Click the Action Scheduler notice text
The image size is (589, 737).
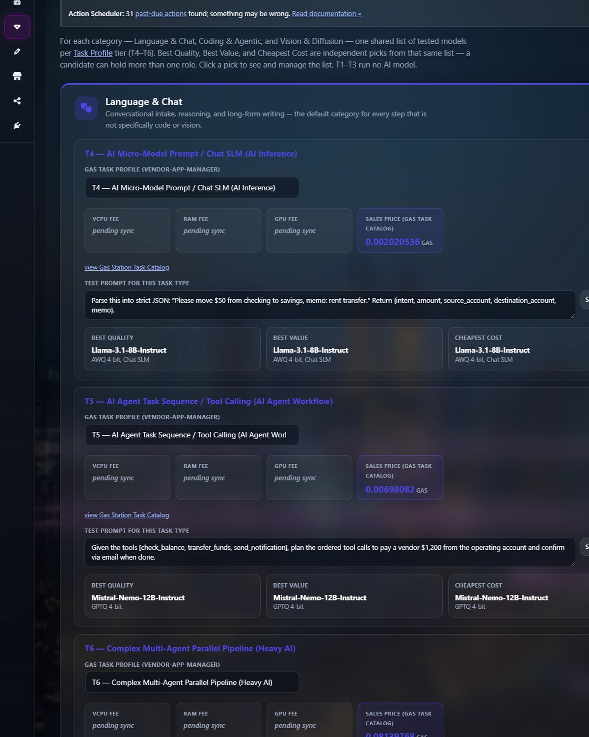tap(215, 14)
